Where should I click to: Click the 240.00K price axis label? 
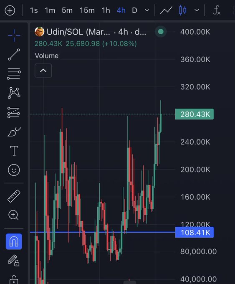point(195,142)
